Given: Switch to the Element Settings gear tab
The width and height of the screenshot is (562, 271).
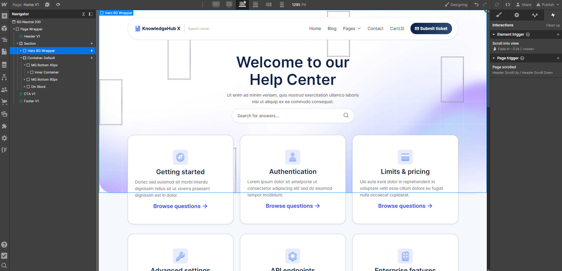Looking at the screenshot, I should coord(517,15).
